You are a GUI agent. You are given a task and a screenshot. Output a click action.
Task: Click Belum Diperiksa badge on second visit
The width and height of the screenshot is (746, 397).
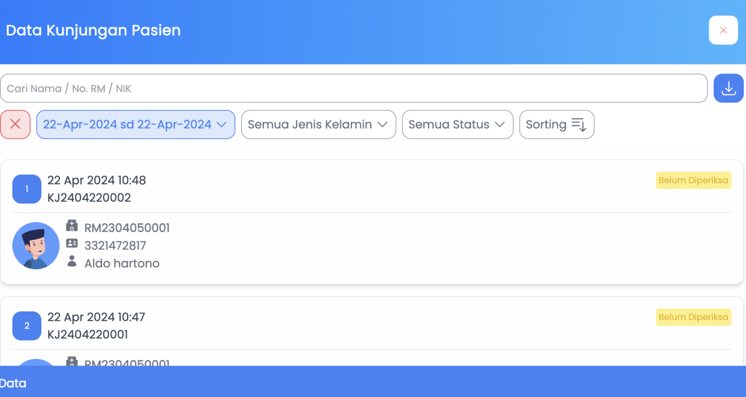pyautogui.click(x=693, y=317)
